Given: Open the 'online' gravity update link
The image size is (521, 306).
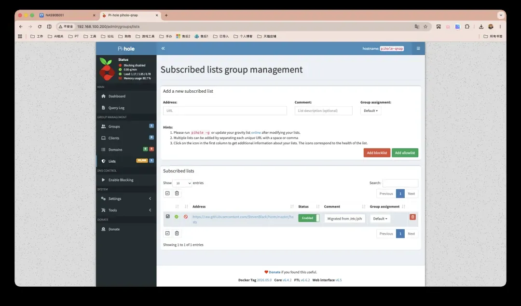Looking at the screenshot, I should pos(256,132).
